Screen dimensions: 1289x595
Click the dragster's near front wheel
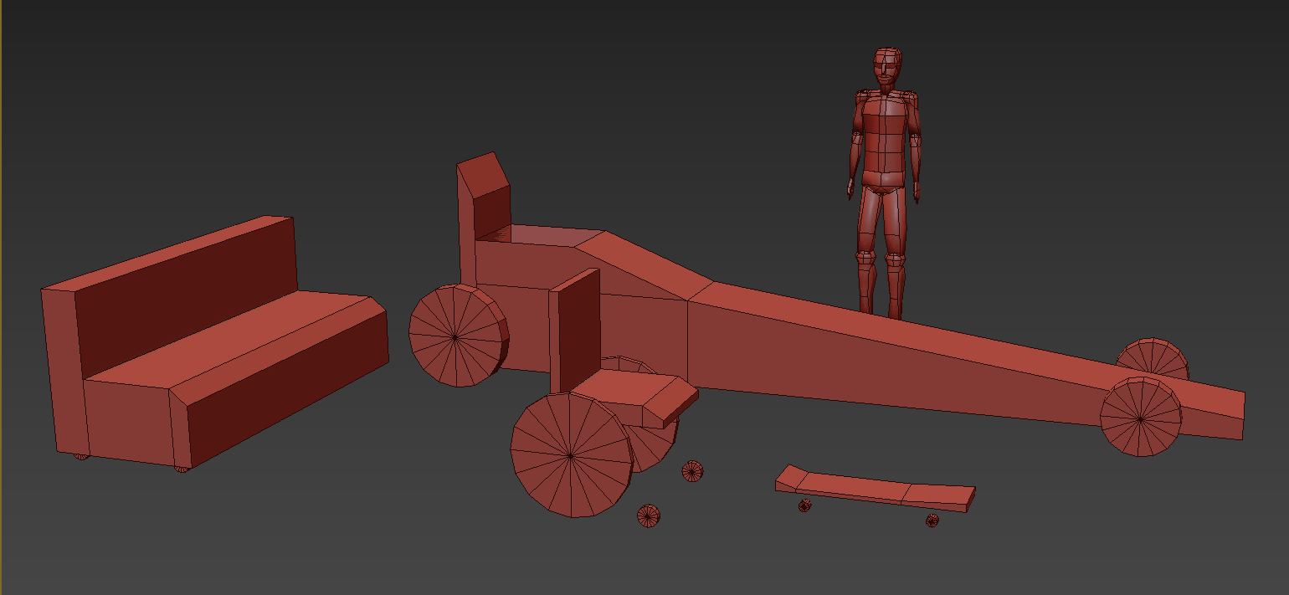[x=1140, y=417]
